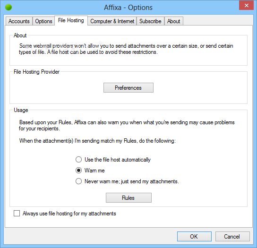Confirm settings with OK button
257x248 pixels.
(x=194, y=236)
